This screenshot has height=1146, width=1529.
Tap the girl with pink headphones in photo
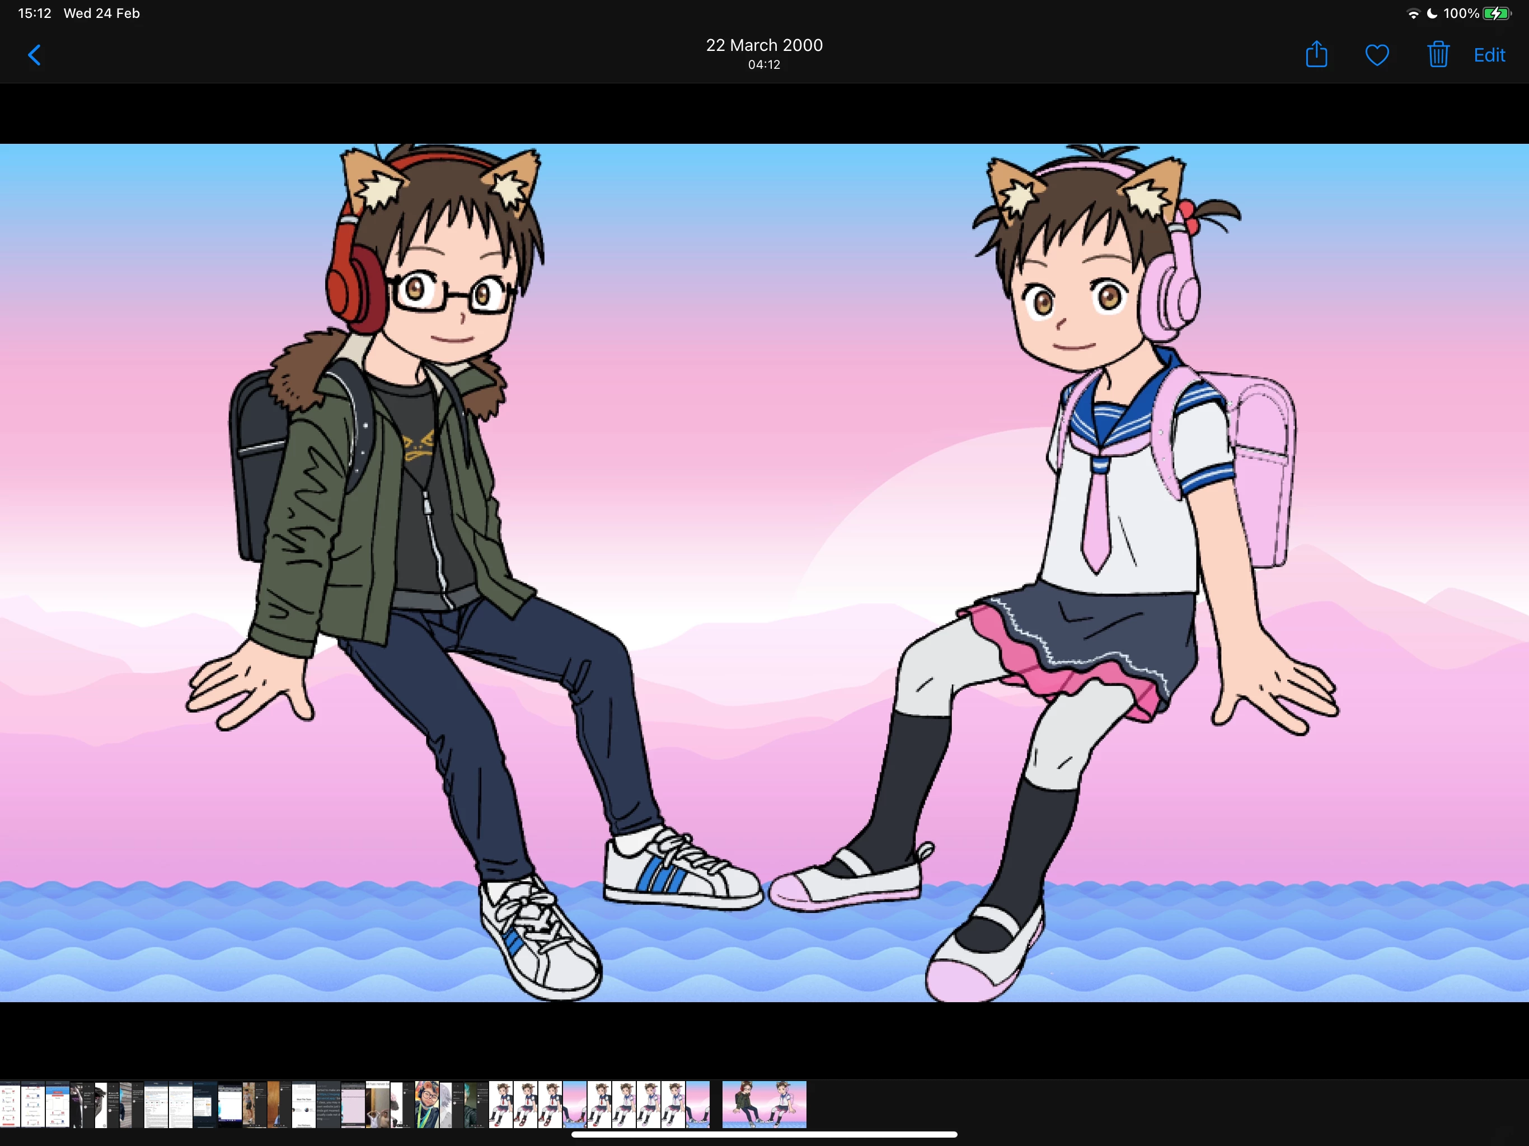coord(1120,484)
